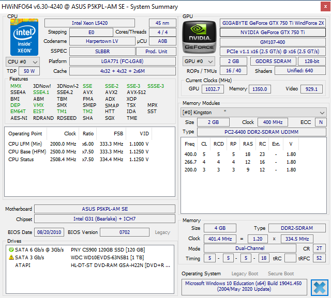
Task: Click the memory clock value 401.4 MHz
Action: tap(220, 239)
